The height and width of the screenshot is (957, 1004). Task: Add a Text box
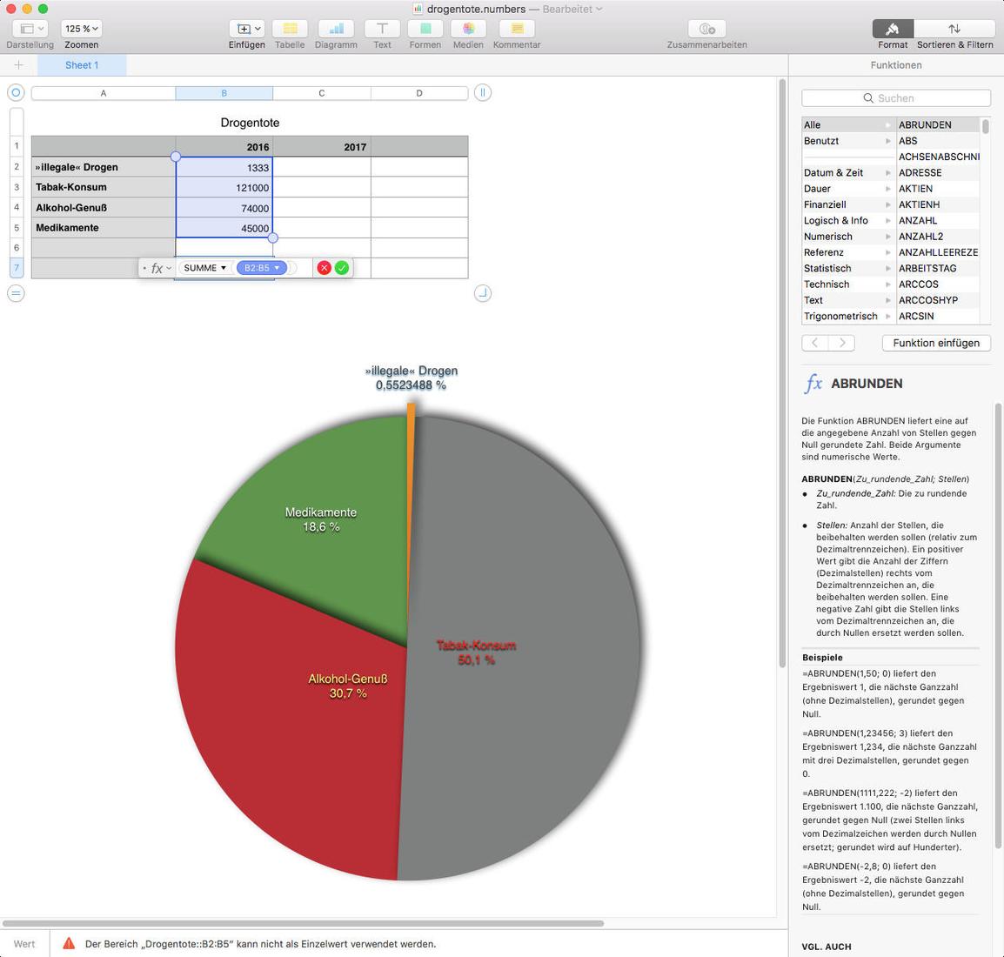click(382, 29)
